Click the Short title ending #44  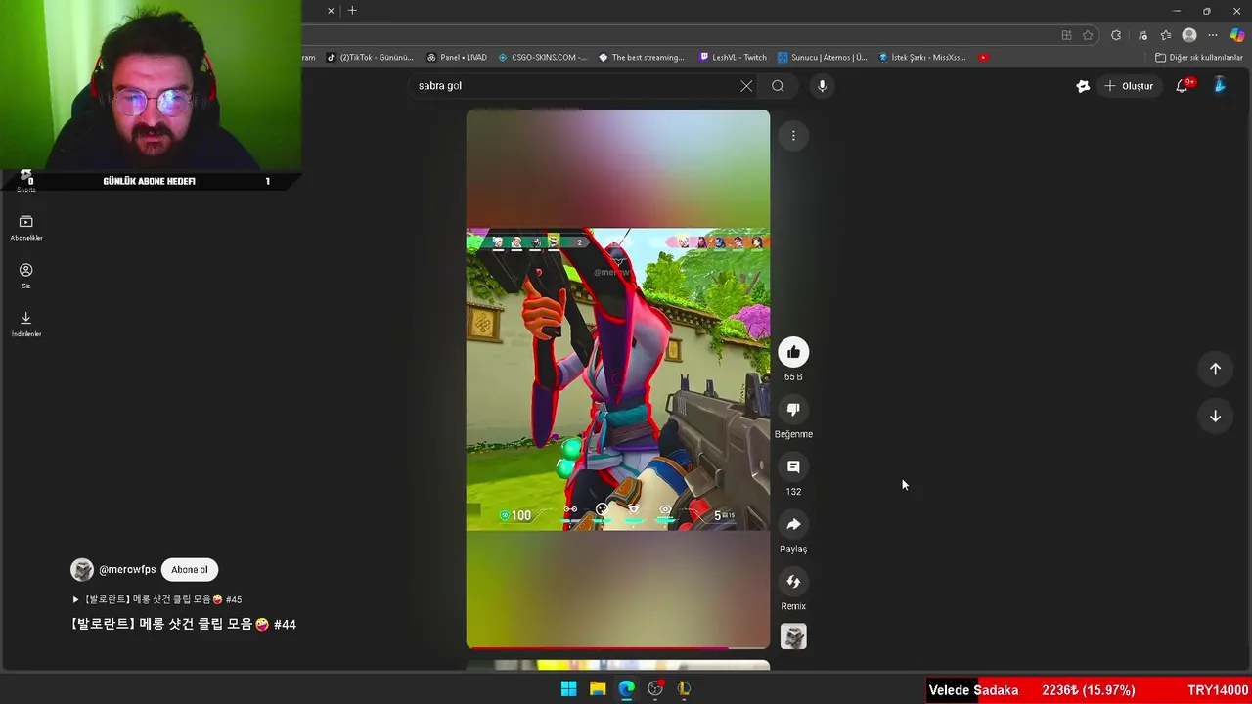(184, 624)
